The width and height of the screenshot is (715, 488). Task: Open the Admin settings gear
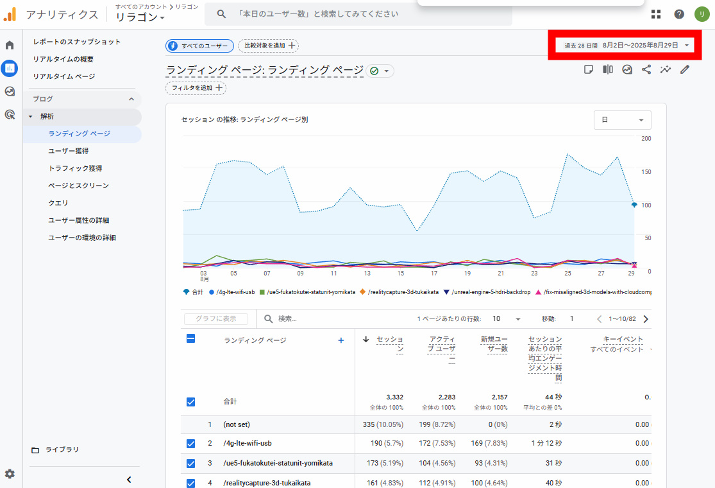click(x=10, y=474)
